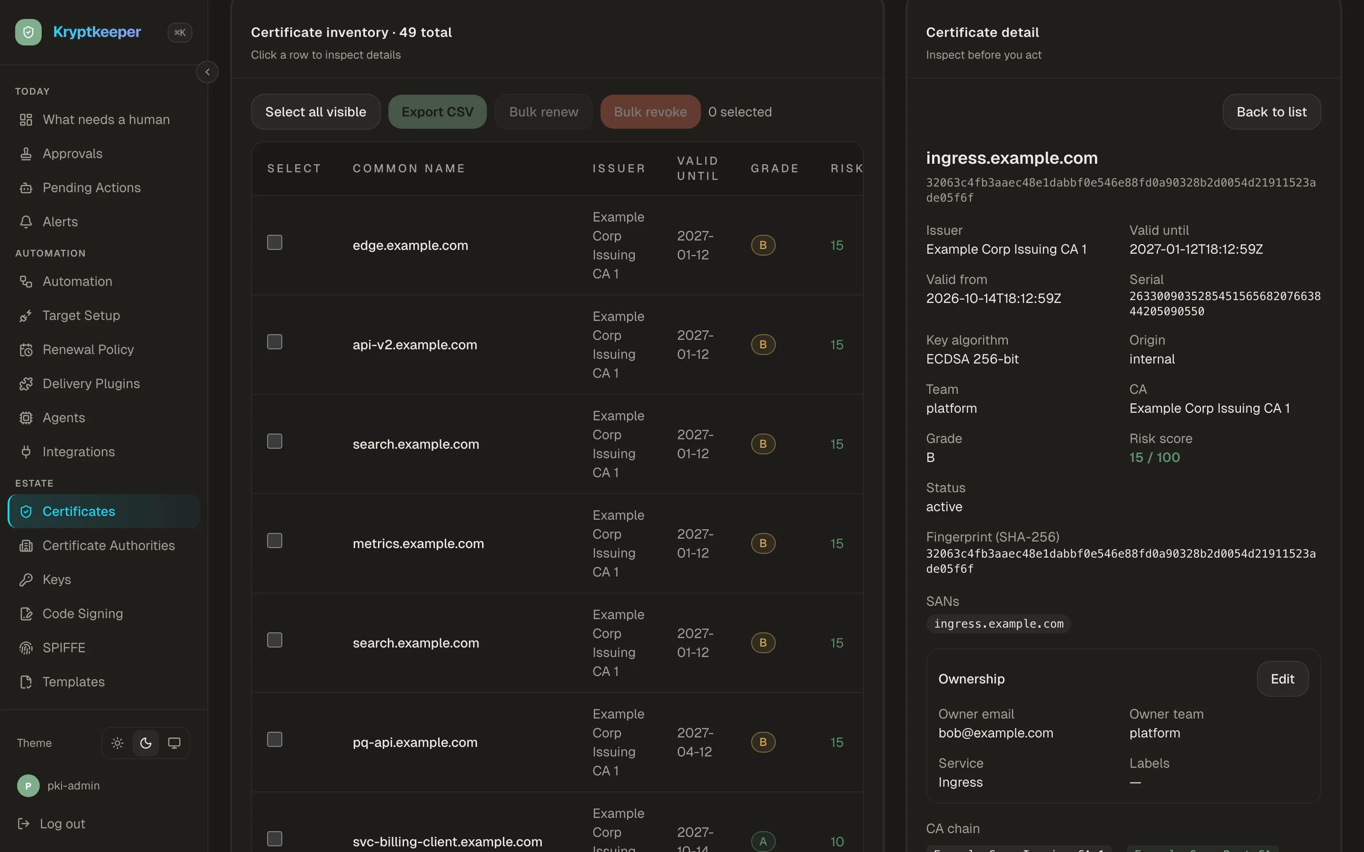Tick the checkbox for pq-api.example.com
The width and height of the screenshot is (1364, 852).
275,739
